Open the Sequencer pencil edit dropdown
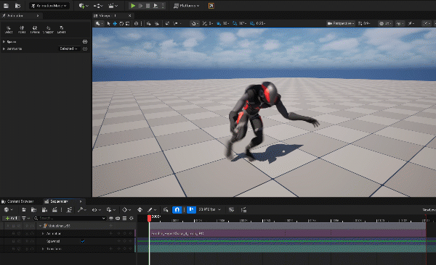This screenshot has height=265, width=436. (x=152, y=209)
